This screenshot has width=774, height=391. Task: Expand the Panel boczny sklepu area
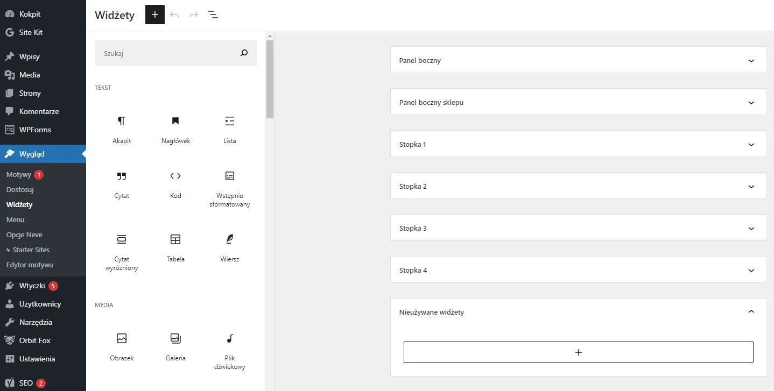pos(578,102)
